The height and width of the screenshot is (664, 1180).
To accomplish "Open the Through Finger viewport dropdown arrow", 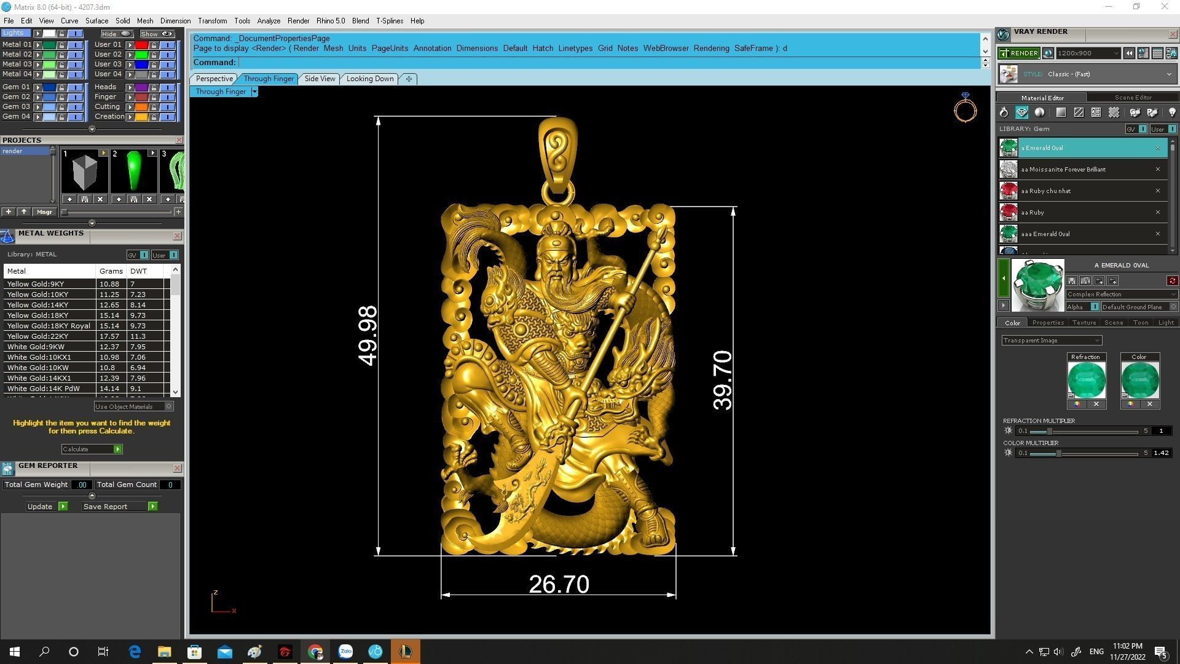I will tap(254, 92).
